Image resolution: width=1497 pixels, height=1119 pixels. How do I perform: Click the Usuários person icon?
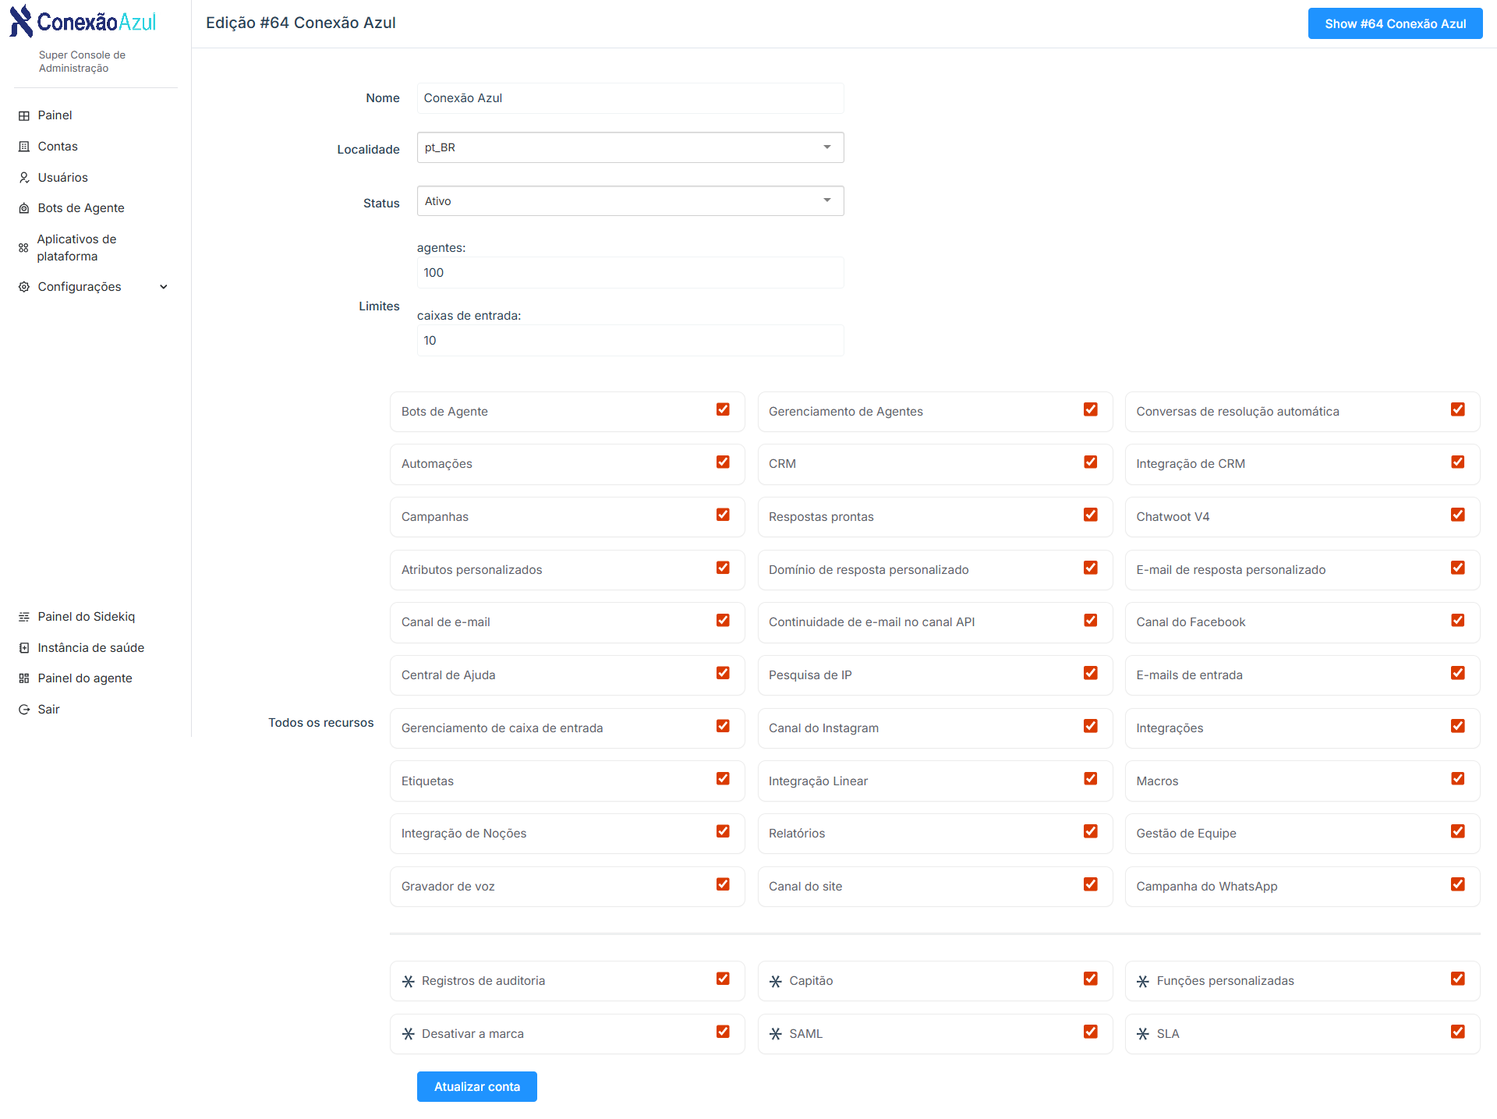pos(24,178)
